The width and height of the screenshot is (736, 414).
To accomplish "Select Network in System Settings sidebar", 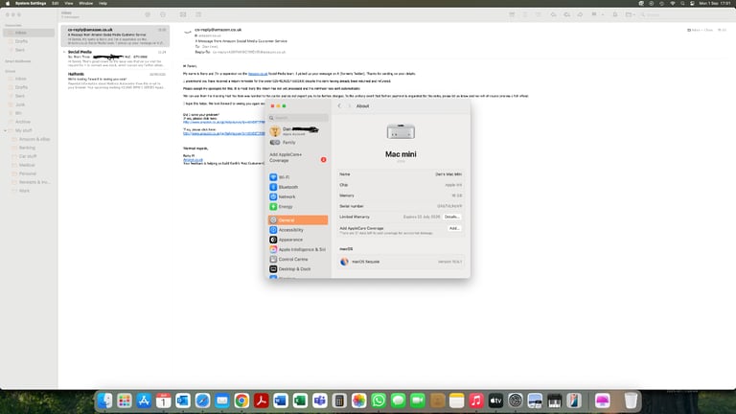I will [x=298, y=196].
